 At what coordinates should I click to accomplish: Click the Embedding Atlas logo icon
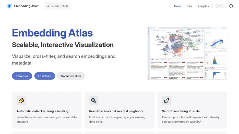point(9,6)
